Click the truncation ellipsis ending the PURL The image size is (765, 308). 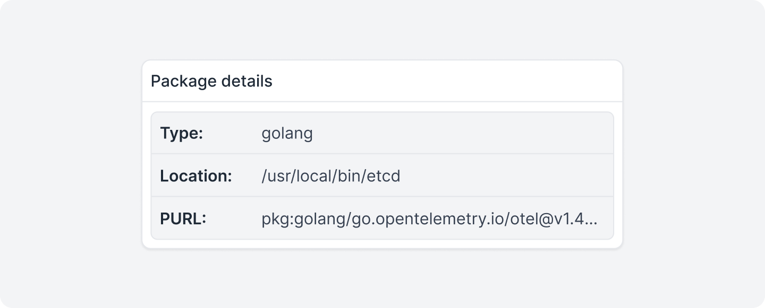[x=592, y=219]
